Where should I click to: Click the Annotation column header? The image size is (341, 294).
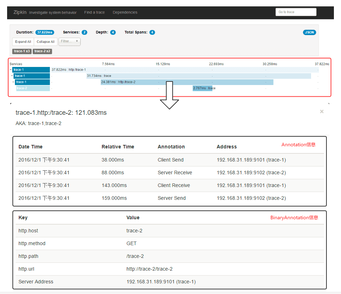(x=171, y=147)
